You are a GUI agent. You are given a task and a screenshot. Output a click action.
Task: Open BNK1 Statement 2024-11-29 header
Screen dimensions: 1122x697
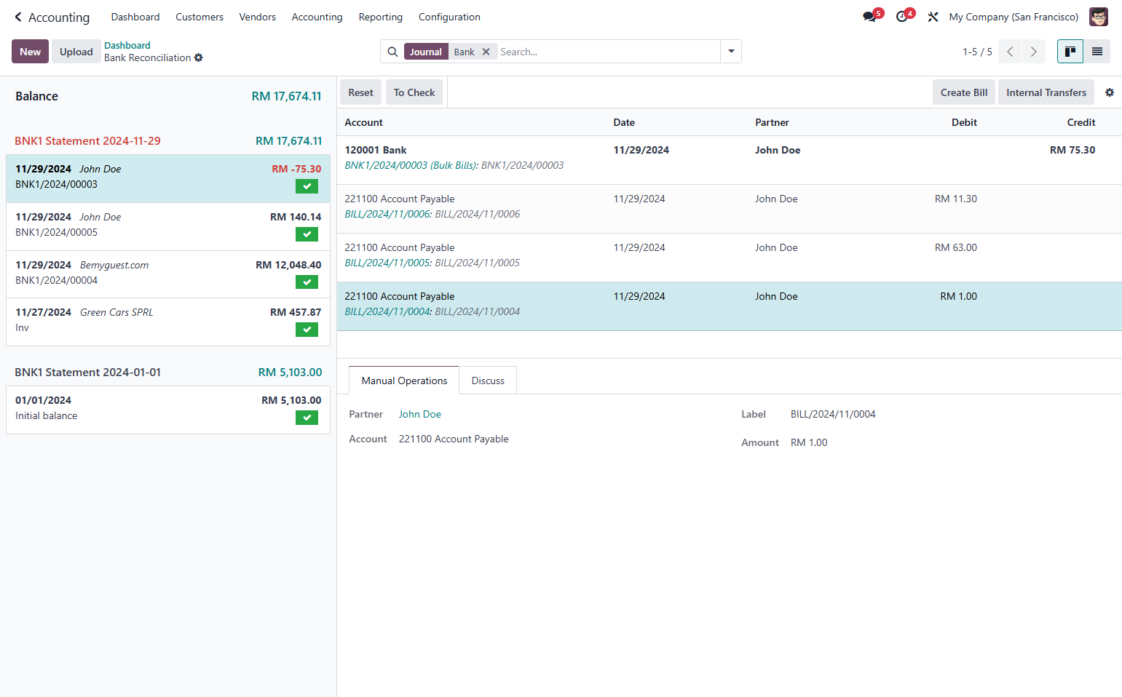click(x=87, y=141)
